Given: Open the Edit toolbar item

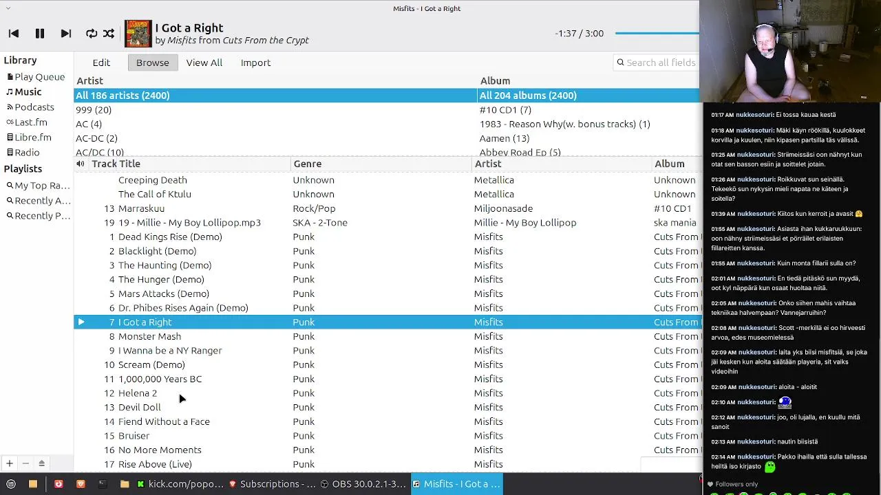Looking at the screenshot, I should point(101,63).
